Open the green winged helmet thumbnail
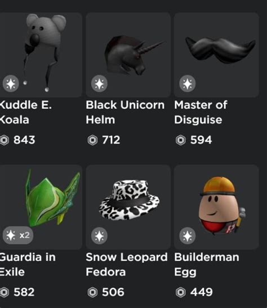The image size is (267, 308). pyautogui.click(x=41, y=207)
